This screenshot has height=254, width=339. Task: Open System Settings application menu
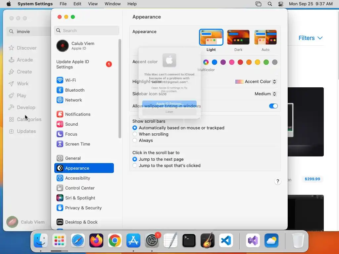coord(35,4)
